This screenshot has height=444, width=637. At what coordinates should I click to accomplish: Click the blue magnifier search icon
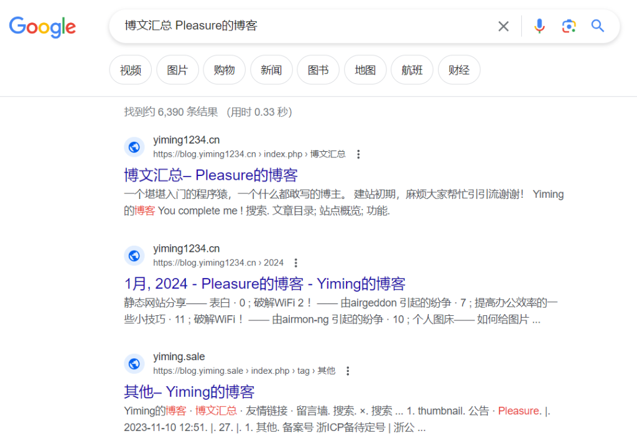598,26
